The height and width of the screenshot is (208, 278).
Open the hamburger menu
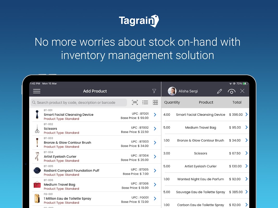37,91
